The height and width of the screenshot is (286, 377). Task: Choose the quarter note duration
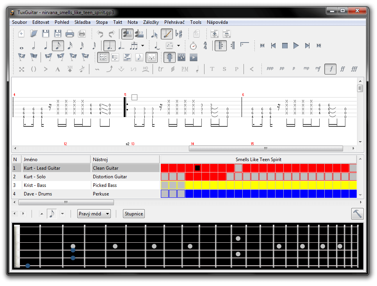[x=46, y=46]
